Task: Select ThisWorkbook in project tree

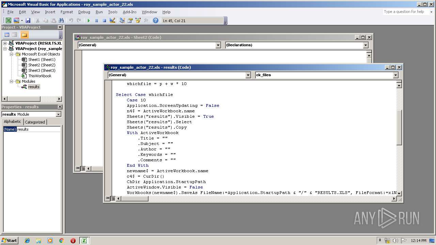Action: (40, 76)
